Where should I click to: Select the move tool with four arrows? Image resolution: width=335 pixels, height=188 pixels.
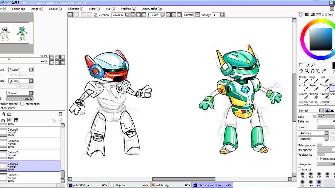tap(301, 71)
